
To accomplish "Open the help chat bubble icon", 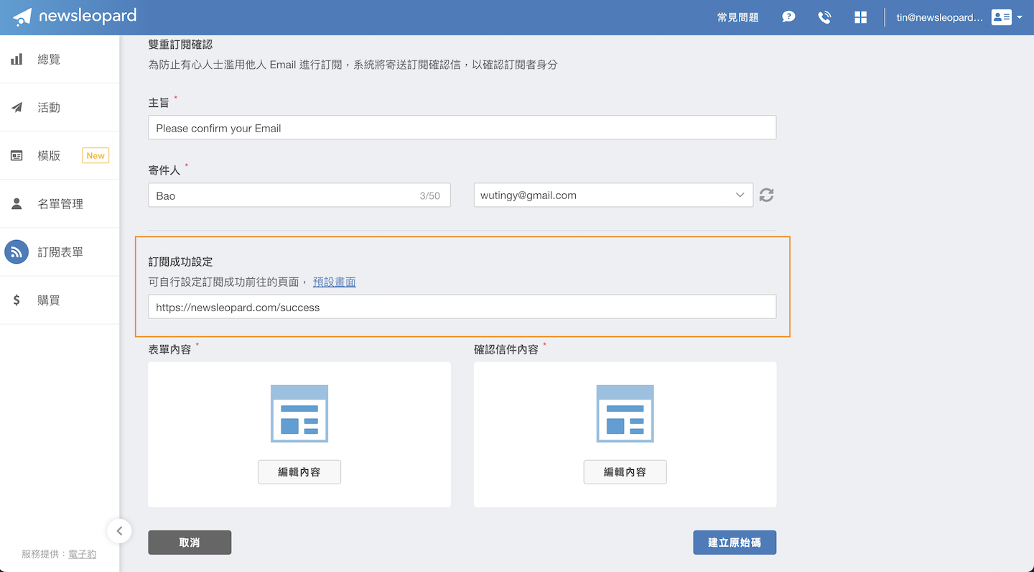I will [788, 17].
